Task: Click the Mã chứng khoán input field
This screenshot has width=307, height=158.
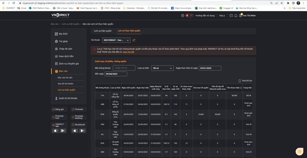Action: click(x=124, y=68)
